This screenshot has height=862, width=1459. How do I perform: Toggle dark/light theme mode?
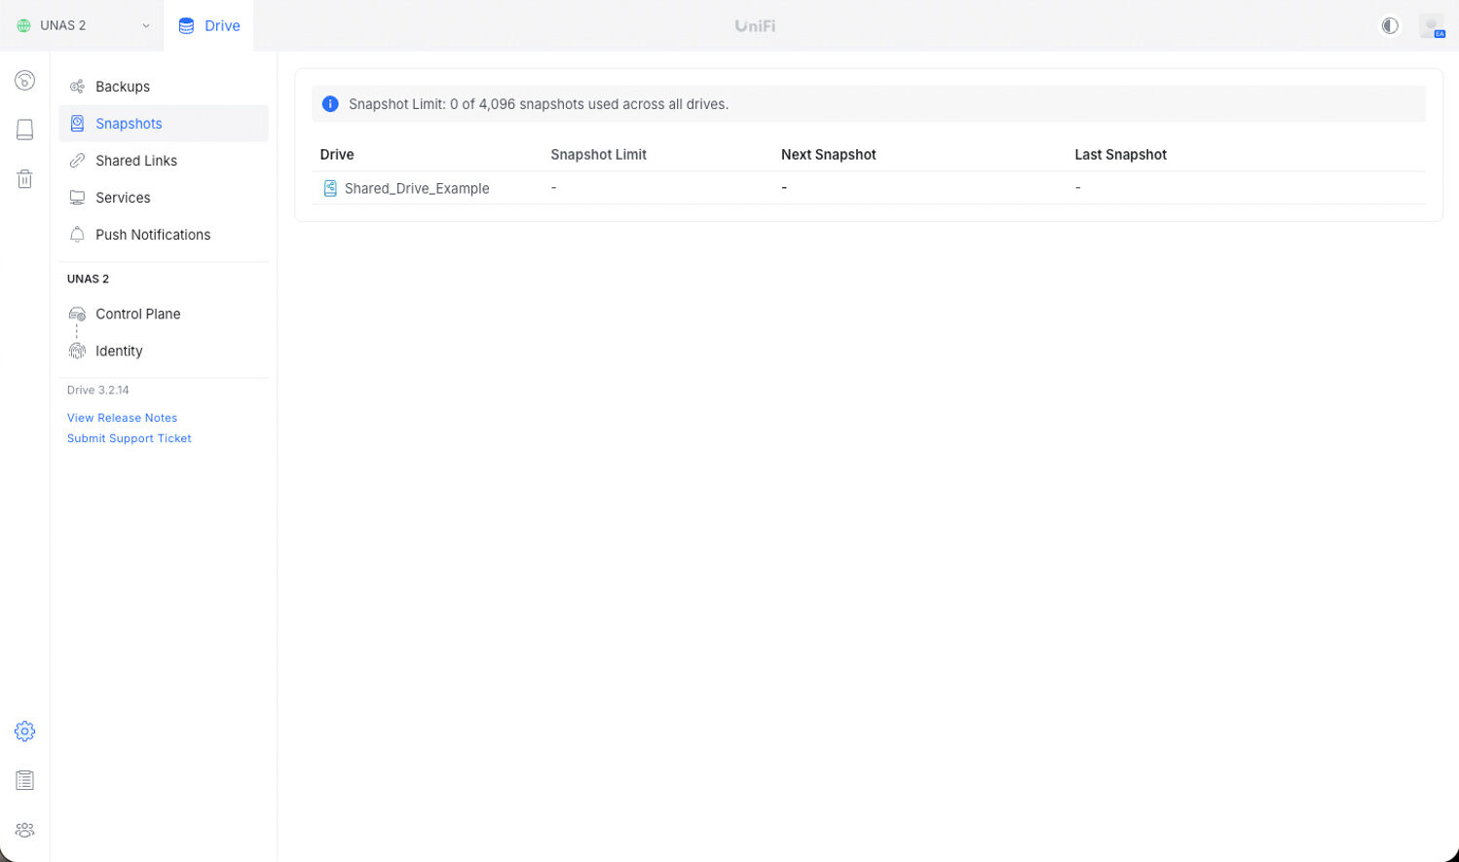coord(1390,26)
